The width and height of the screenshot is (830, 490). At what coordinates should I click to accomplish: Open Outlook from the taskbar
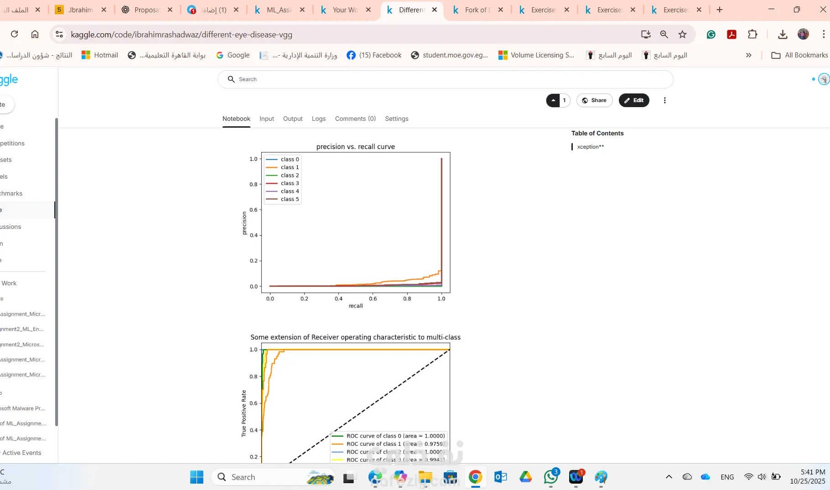(x=500, y=477)
